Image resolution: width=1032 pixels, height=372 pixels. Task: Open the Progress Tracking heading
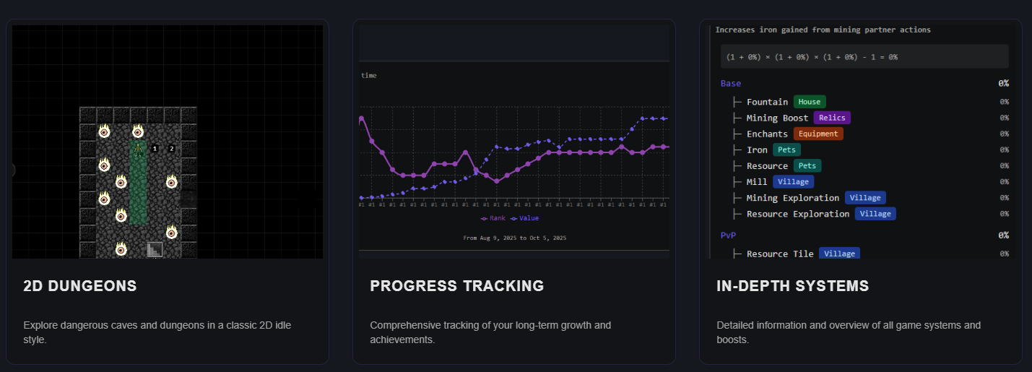click(456, 286)
